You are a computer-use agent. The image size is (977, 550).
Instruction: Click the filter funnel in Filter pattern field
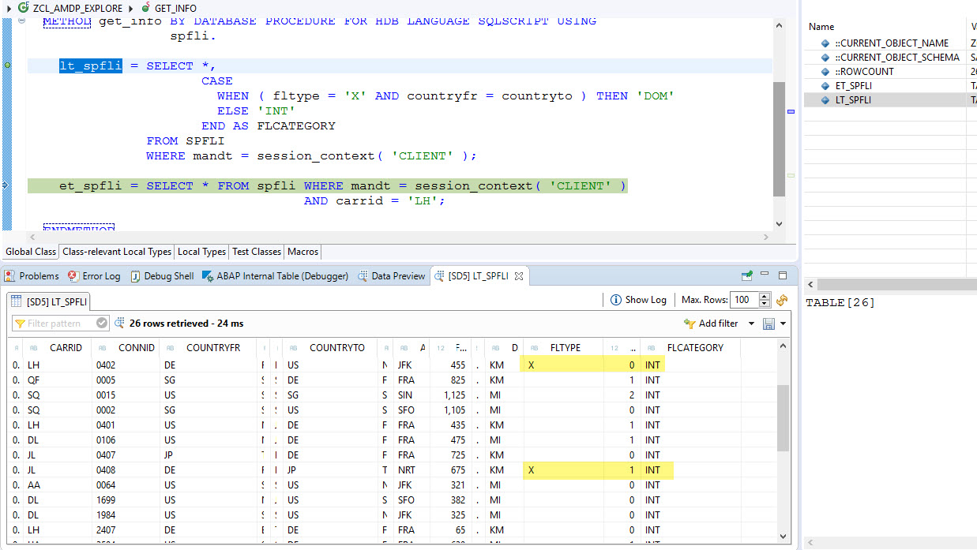pos(21,323)
